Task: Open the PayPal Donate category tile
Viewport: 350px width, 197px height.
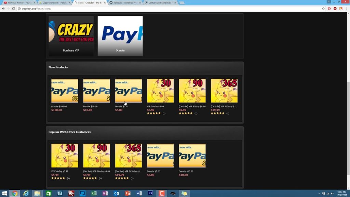Action: click(x=120, y=36)
